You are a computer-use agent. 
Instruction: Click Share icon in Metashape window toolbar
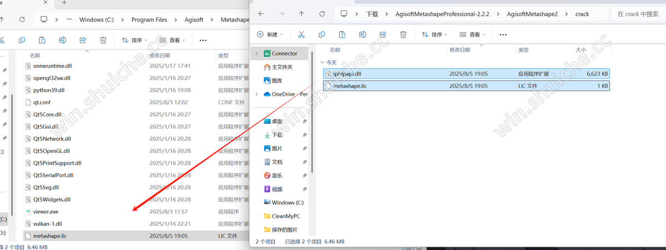tap(83, 40)
